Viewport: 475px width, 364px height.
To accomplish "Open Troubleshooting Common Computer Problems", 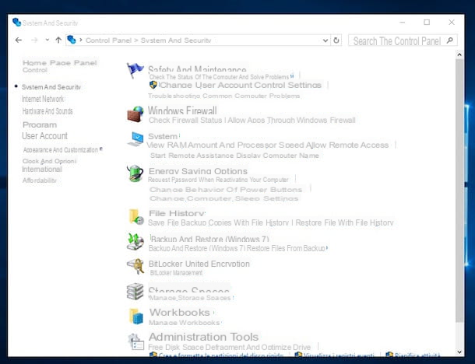I will pos(223,96).
